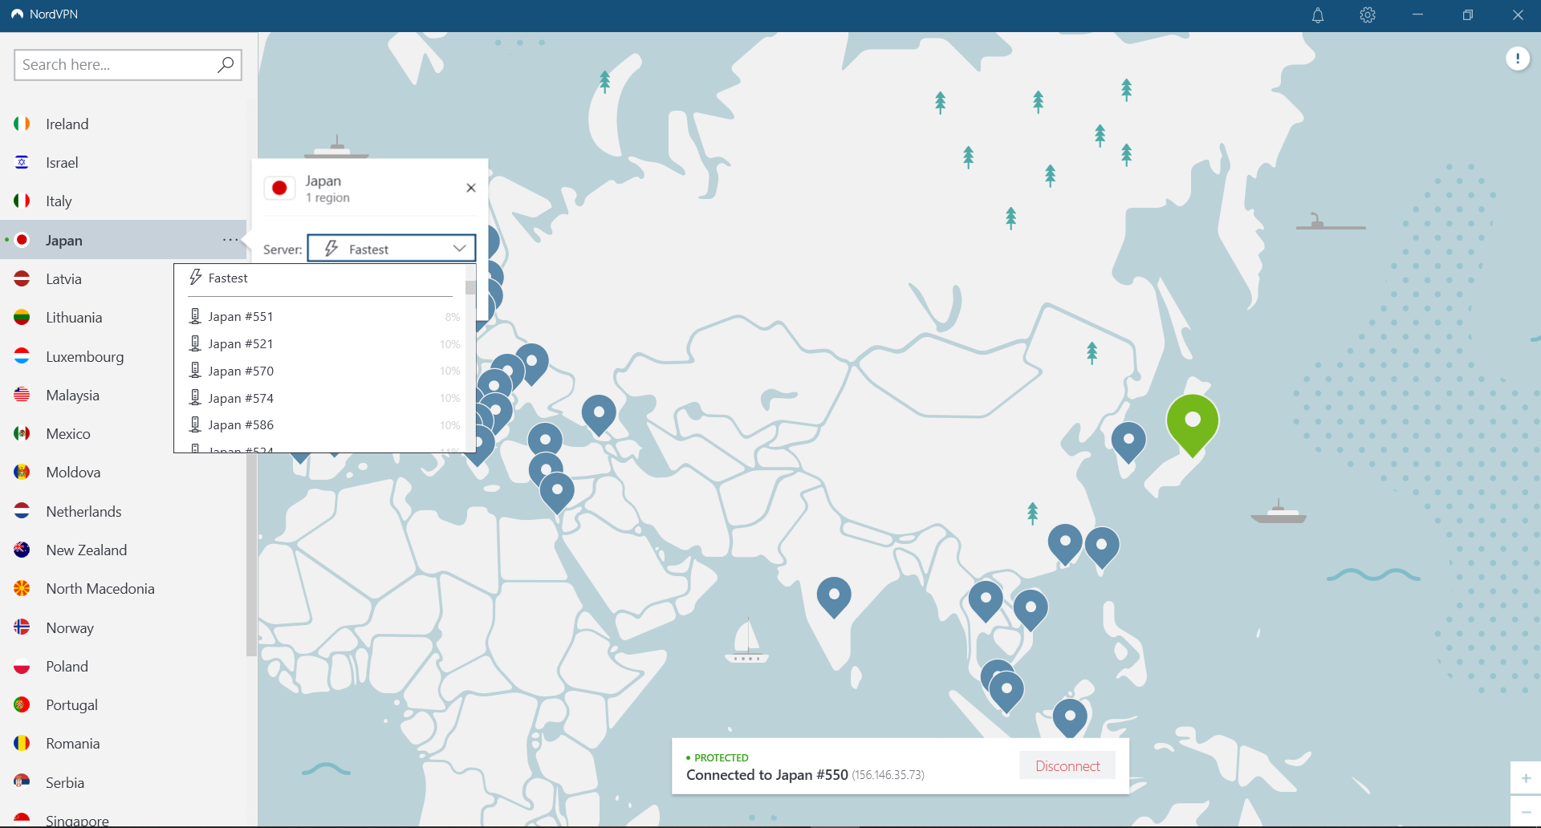Click the Singapore map pin
The image size is (1541, 828).
pos(1006,691)
